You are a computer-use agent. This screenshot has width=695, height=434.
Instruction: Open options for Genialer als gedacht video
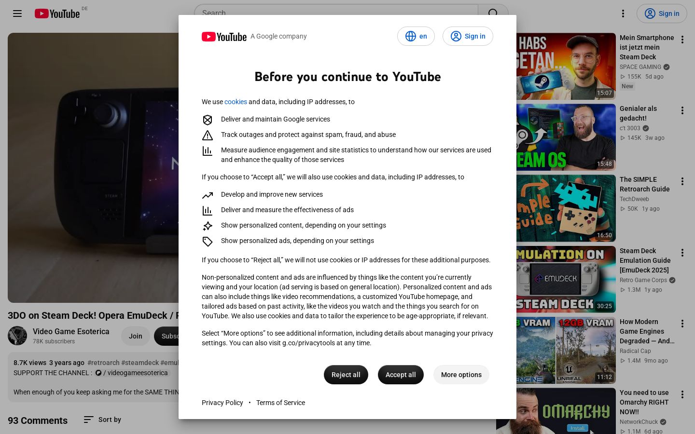tap(682, 110)
